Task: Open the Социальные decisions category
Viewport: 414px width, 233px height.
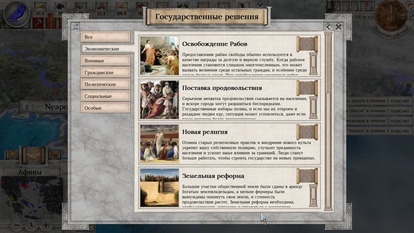Action: pyautogui.click(x=105, y=96)
